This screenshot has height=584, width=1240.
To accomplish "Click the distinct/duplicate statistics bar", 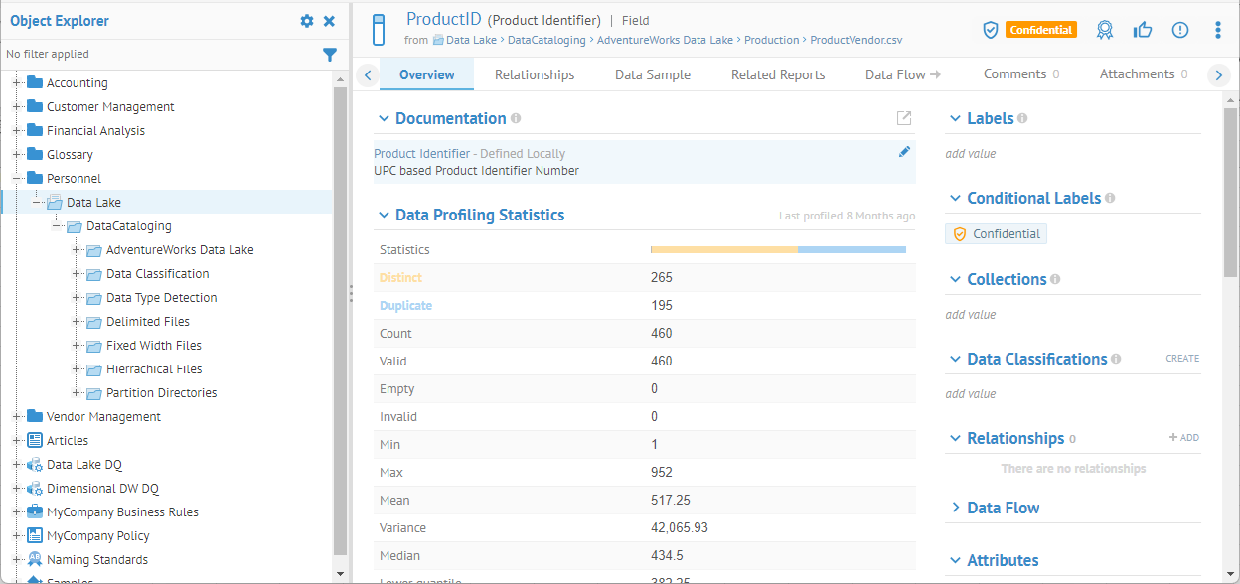I will [x=777, y=250].
